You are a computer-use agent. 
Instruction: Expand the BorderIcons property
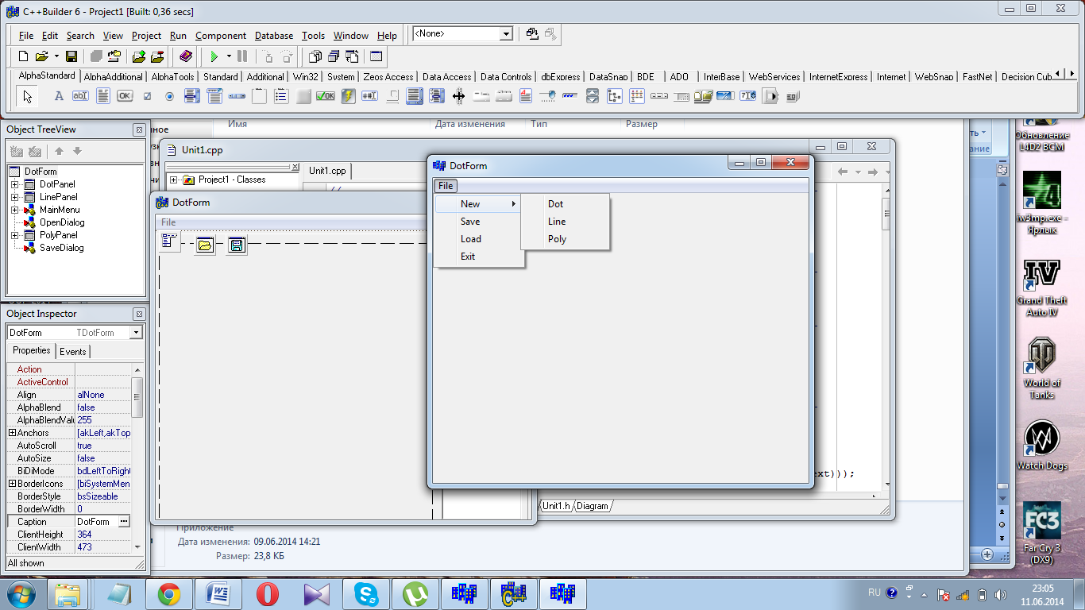pos(12,484)
